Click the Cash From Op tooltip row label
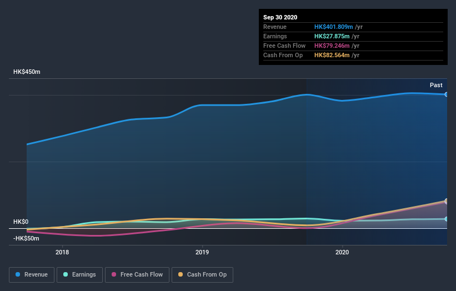This screenshot has height=291, width=456. point(283,55)
